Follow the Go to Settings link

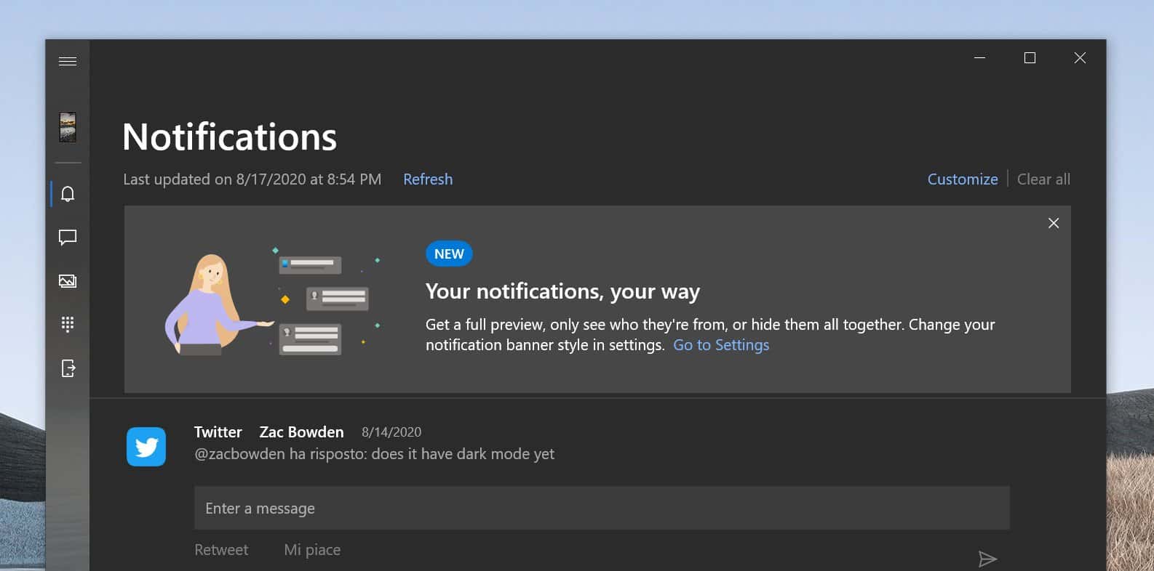pos(721,345)
